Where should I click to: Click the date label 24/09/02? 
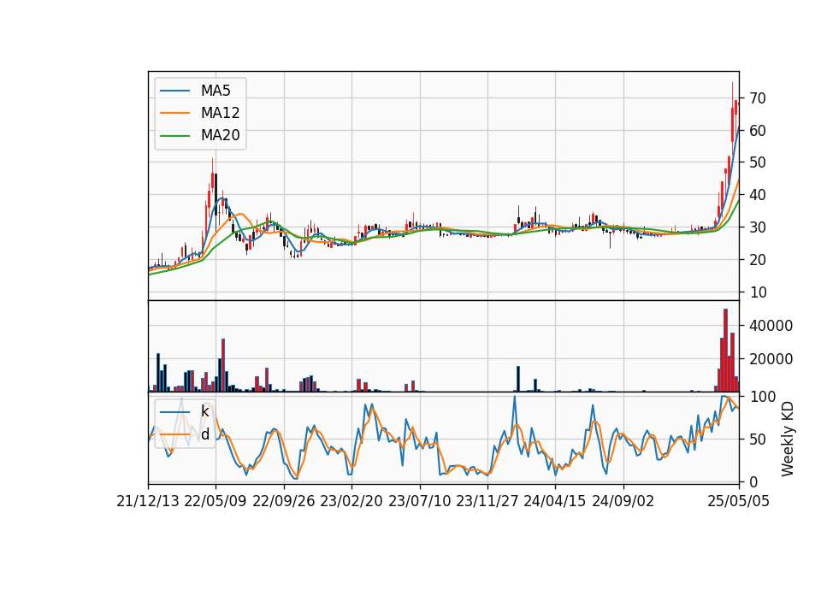623,501
